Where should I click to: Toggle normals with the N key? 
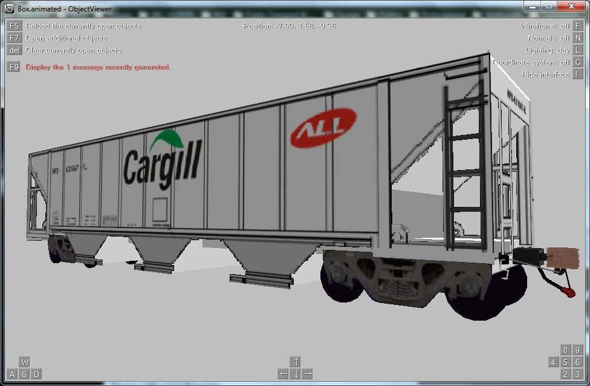coord(577,38)
